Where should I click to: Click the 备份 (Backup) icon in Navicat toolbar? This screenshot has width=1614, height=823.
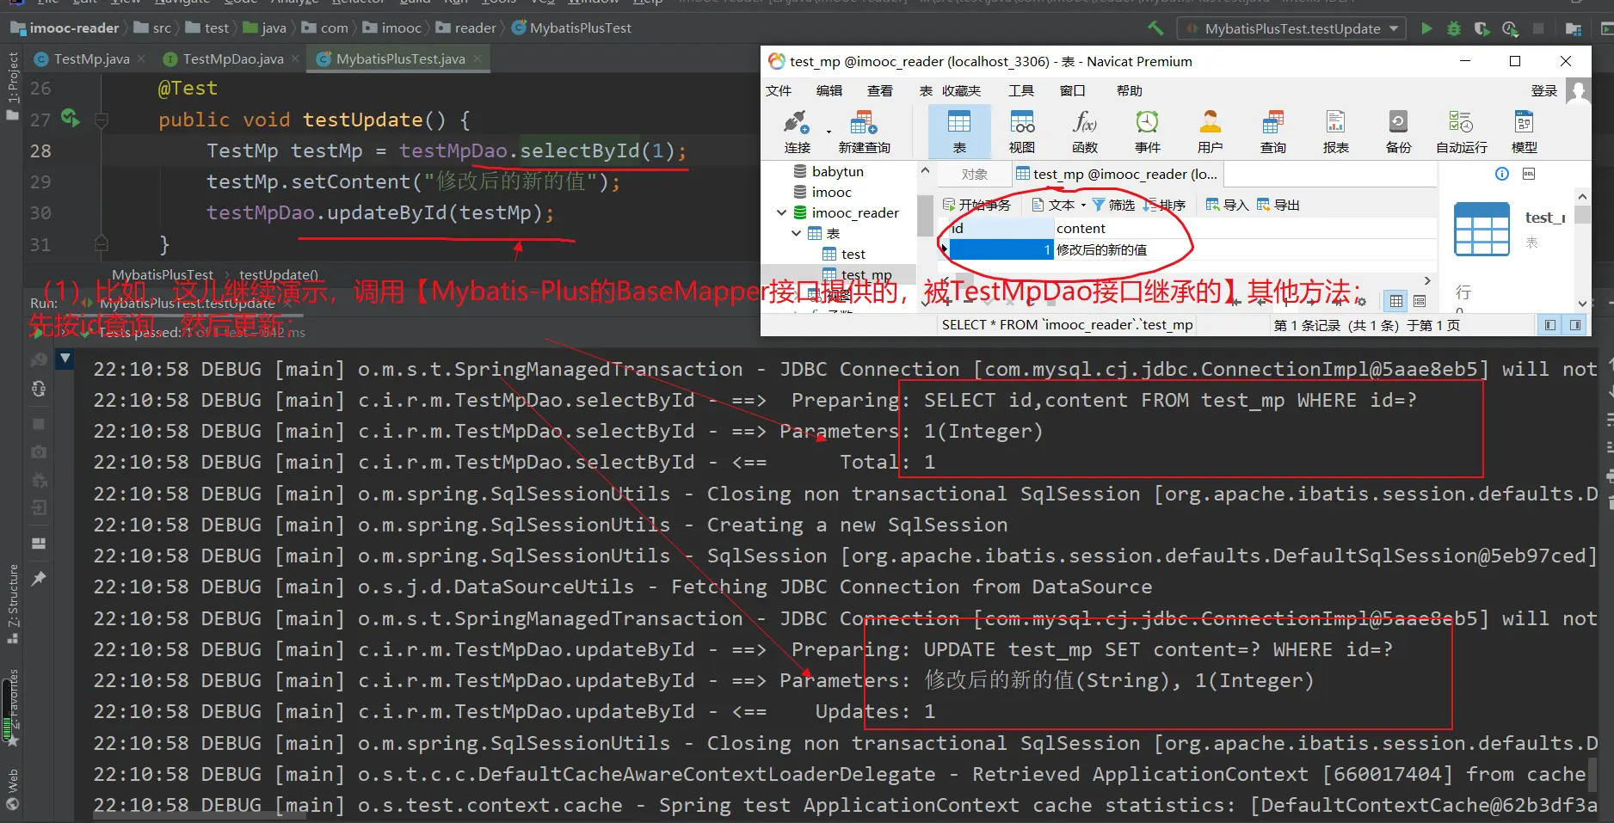[x=1398, y=132]
